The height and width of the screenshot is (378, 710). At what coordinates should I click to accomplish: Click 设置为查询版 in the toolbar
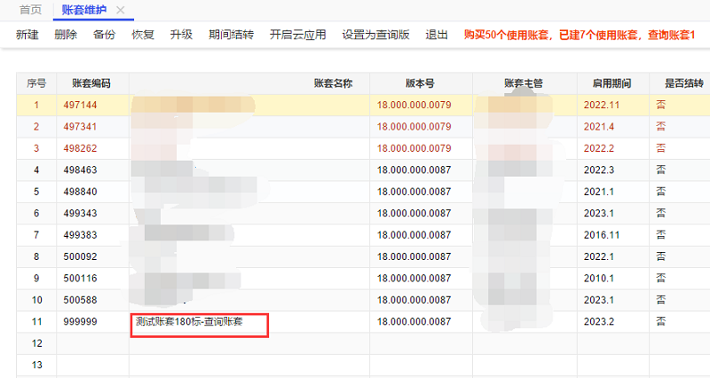[375, 35]
